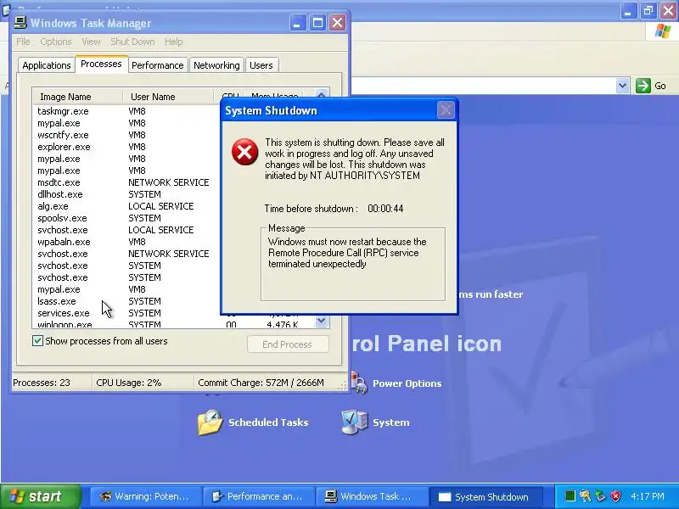The height and width of the screenshot is (509, 679).
Task: Click the process list scroll-up arrow
Action: coord(321,94)
